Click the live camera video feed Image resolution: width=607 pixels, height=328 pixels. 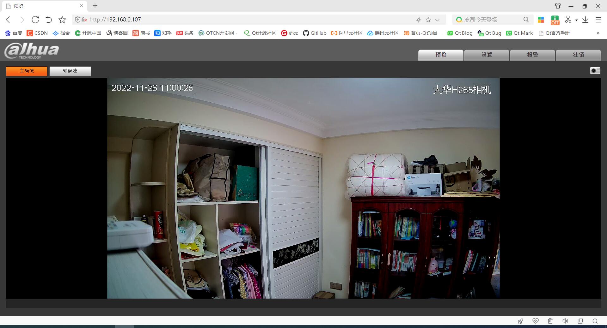pyautogui.click(x=303, y=188)
